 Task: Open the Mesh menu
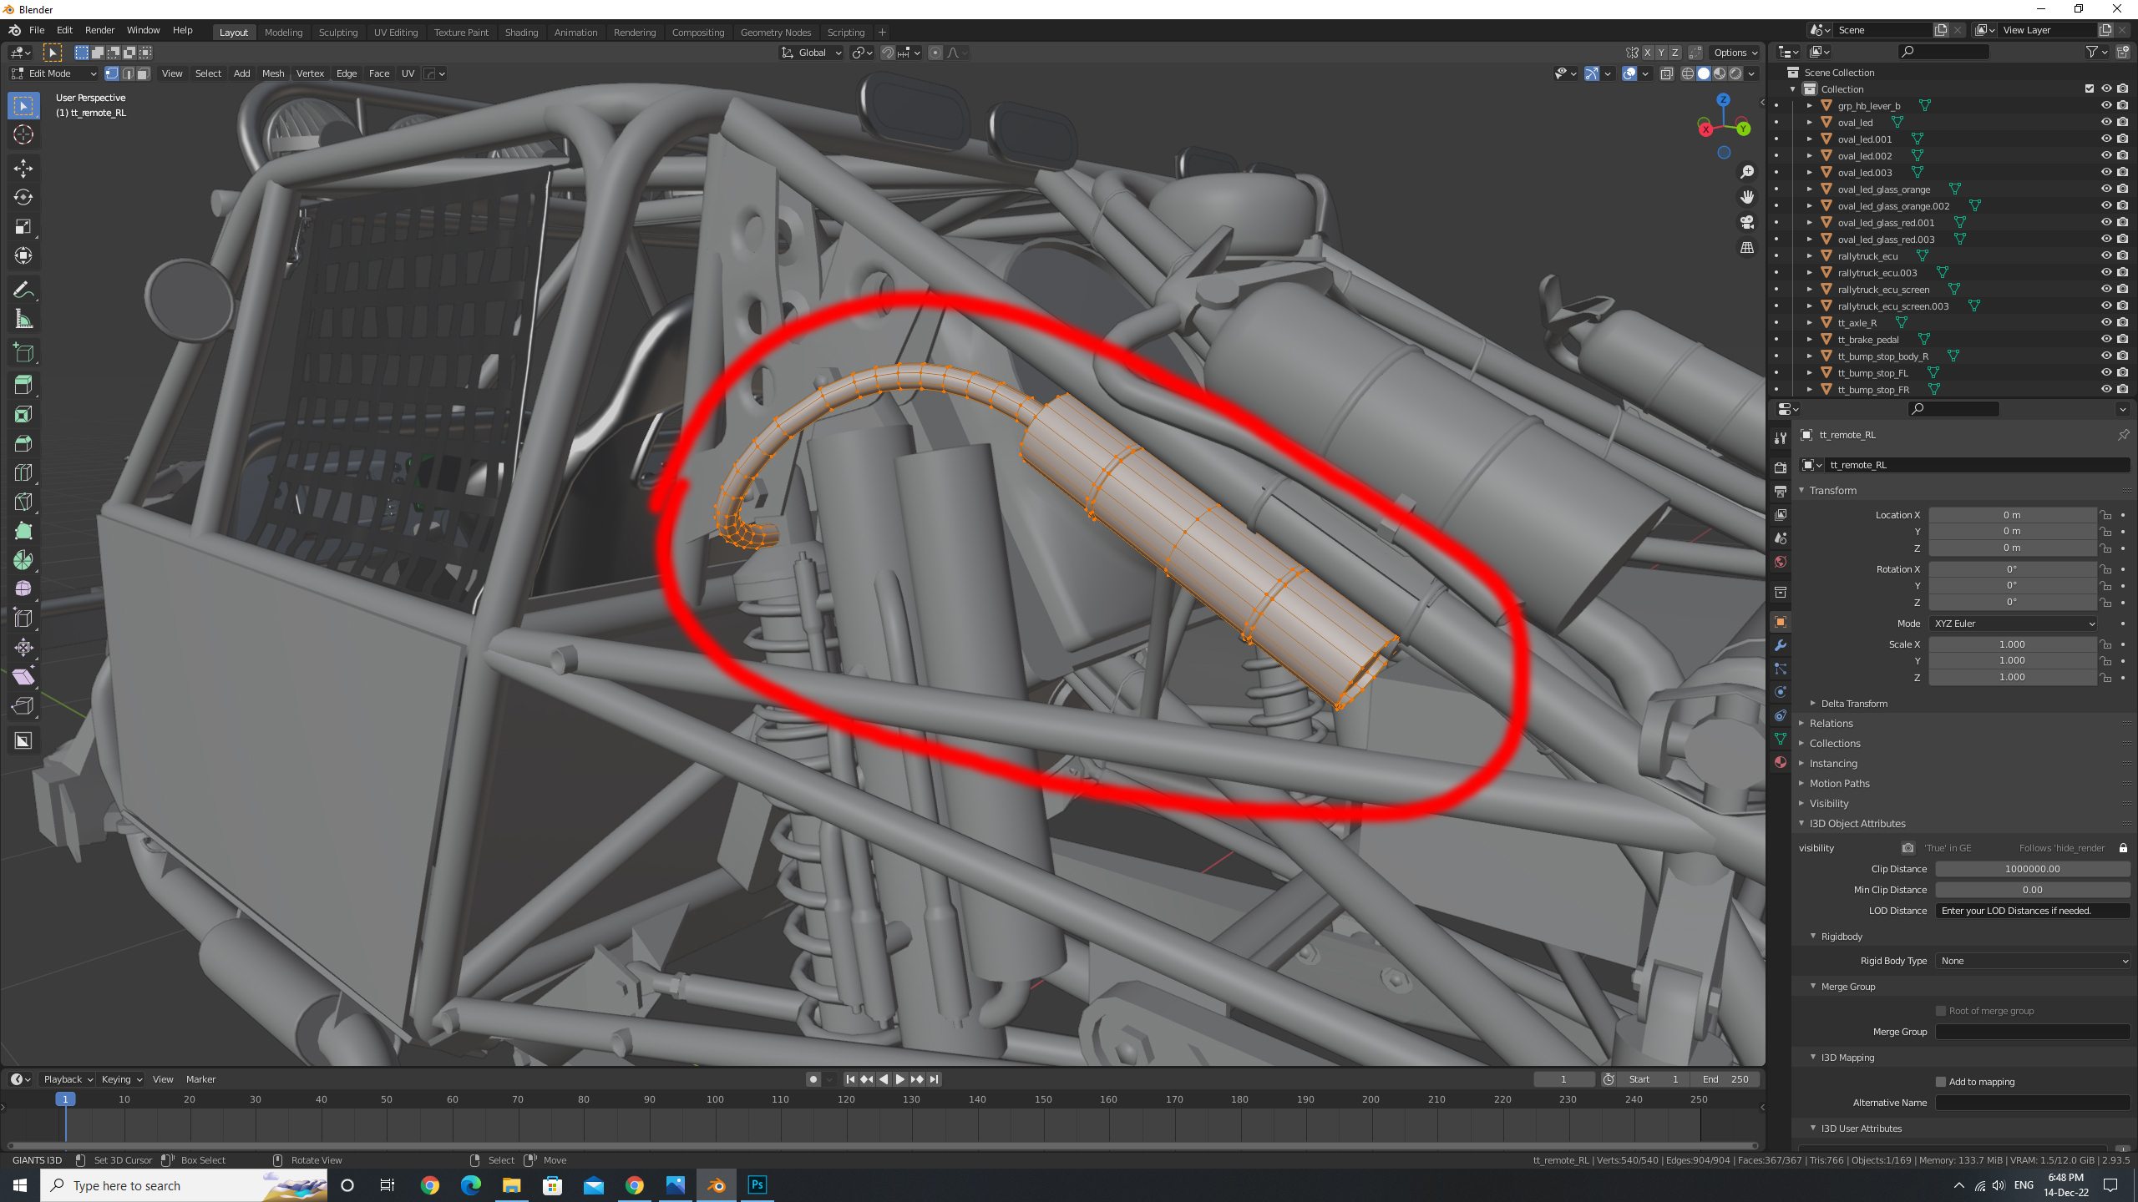[x=272, y=73]
